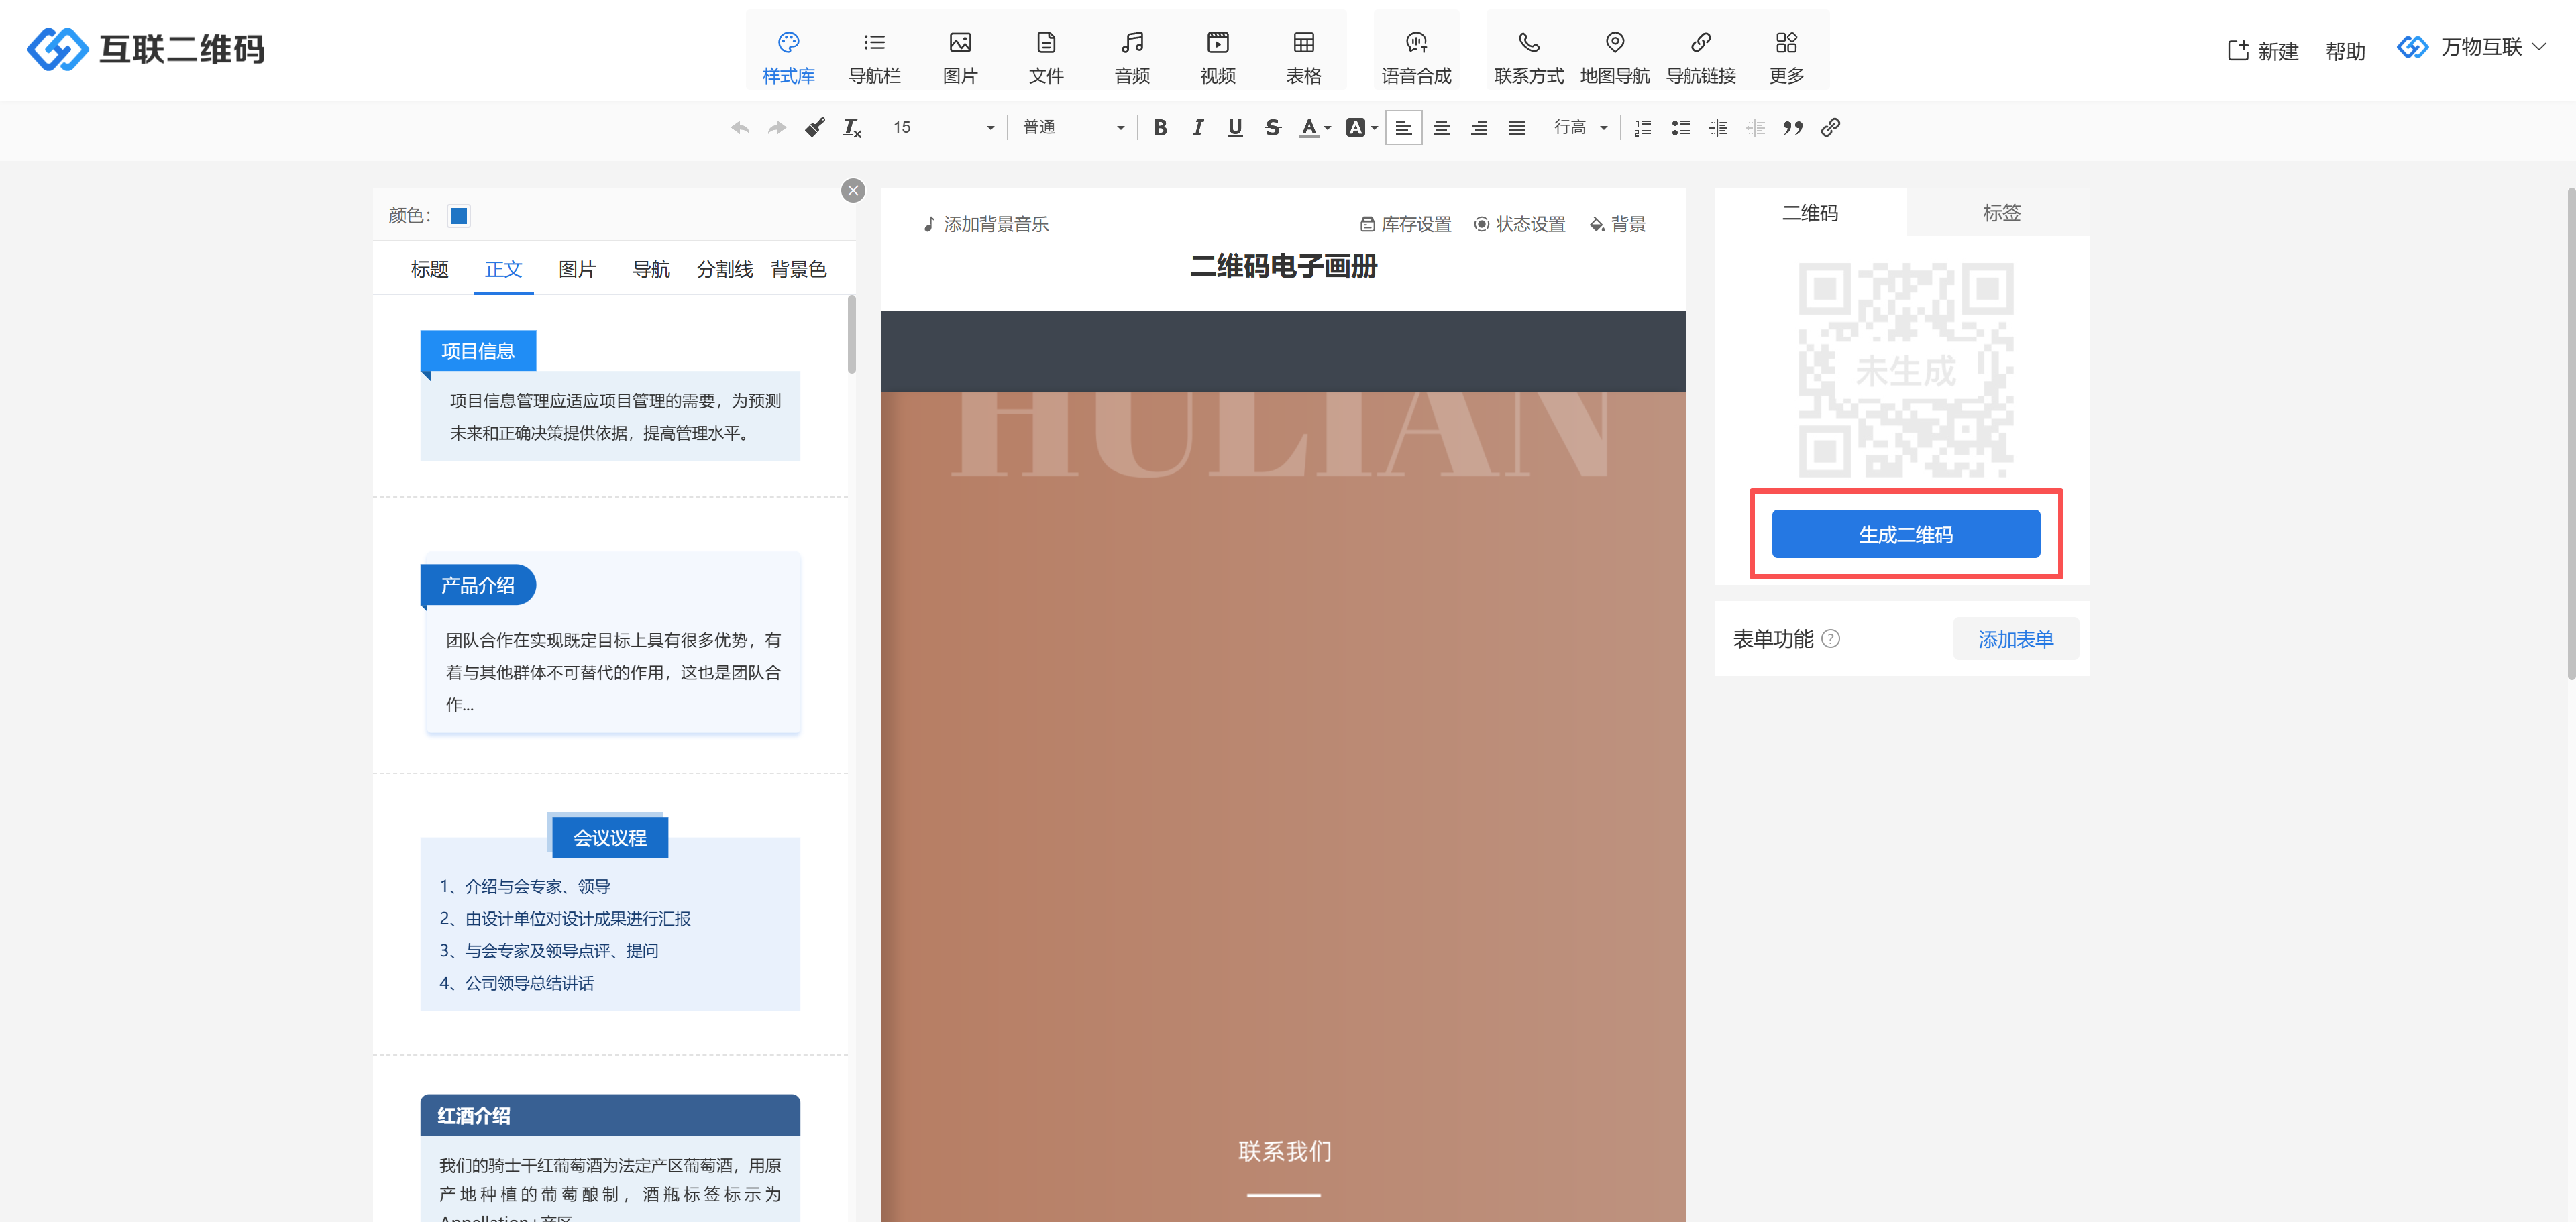Switch to the 标签 tab
Screen dimensions: 2576x1222
tap(2001, 213)
